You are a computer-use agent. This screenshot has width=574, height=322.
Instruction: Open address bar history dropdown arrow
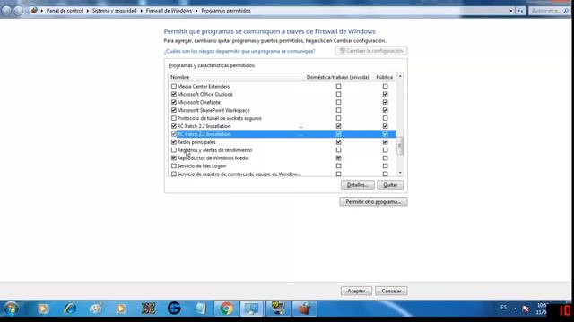[x=511, y=11]
